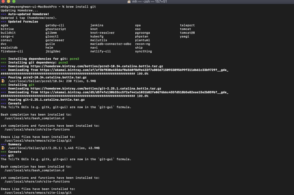Open the homebrew.bintray.com git-2.25.1 bottle URL

pyautogui.click(x=96, y=88)
